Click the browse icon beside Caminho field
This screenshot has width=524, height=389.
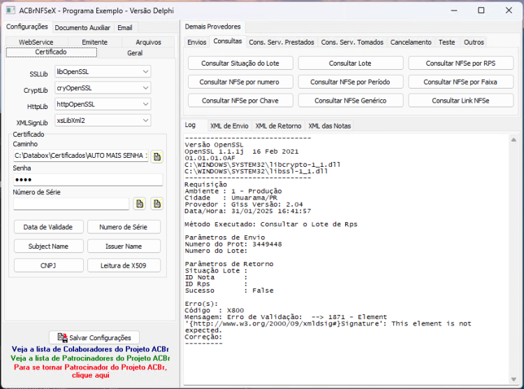[157, 156]
